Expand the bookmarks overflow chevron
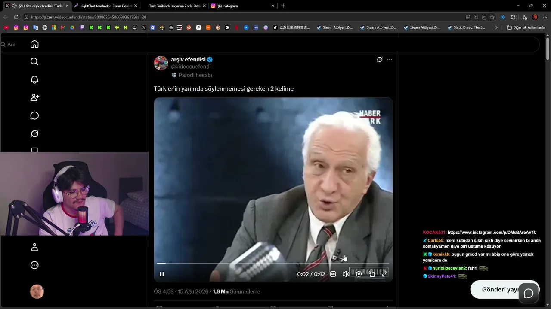Image resolution: width=551 pixels, height=309 pixels. [x=496, y=27]
